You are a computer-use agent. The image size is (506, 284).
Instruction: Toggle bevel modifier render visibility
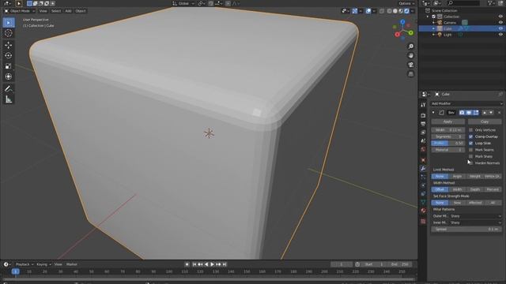click(462, 112)
